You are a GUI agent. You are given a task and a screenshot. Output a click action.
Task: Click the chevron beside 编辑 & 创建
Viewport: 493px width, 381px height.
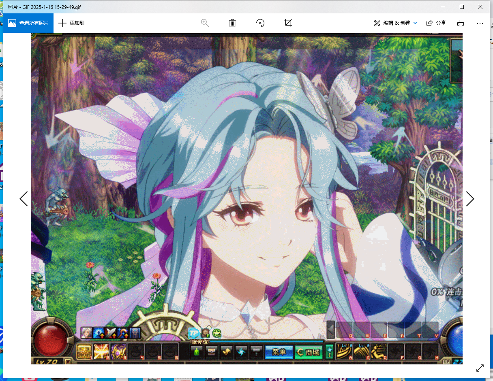coord(415,23)
